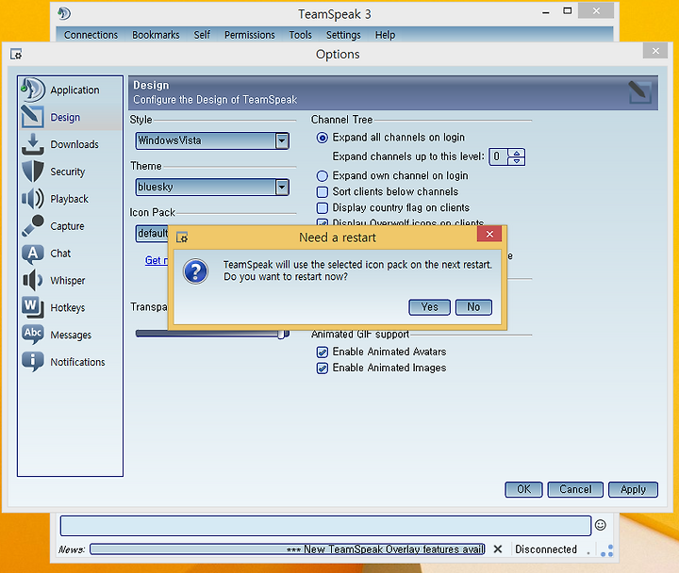Image resolution: width=679 pixels, height=573 pixels.
Task: Select Expand own channel on login
Action: (x=323, y=175)
